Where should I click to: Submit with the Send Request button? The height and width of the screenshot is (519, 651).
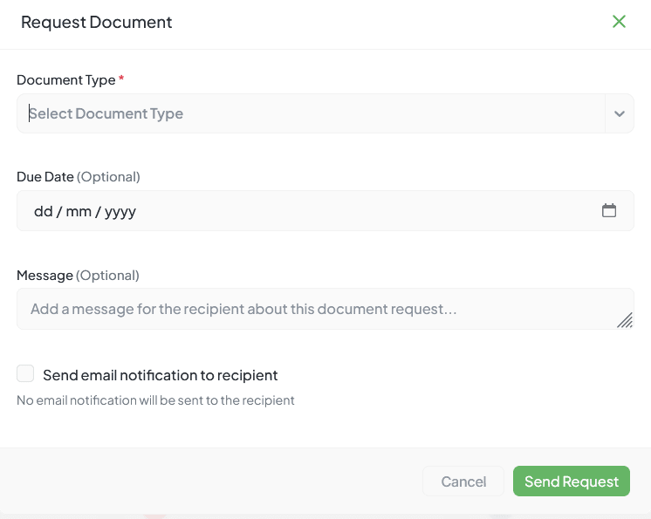(x=571, y=481)
